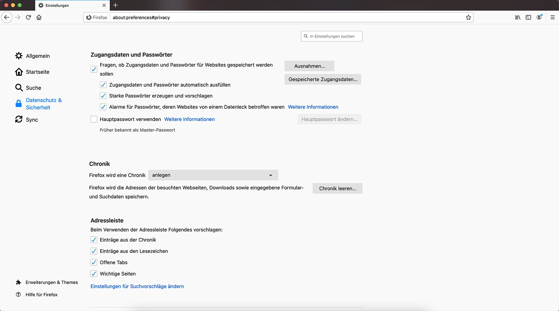Open the hamburger application menu
The height and width of the screenshot is (311, 559).
click(x=552, y=17)
